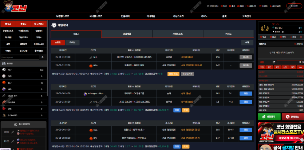Open 입금 deposit in top header

click(x=224, y=6)
